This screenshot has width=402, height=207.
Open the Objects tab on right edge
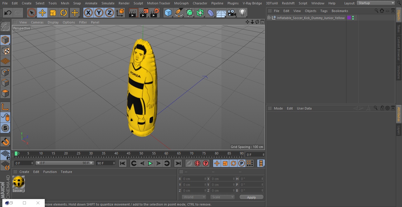399,15
